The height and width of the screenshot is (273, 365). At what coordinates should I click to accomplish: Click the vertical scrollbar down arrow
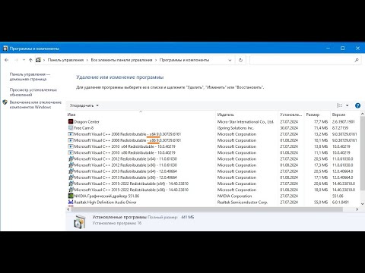363,203
